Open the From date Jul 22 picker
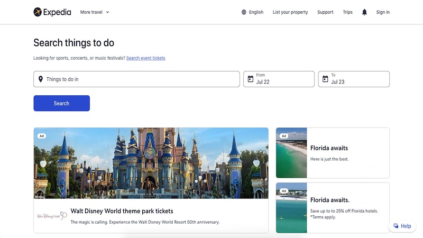Screen dimensions: 423x238 pos(279,79)
